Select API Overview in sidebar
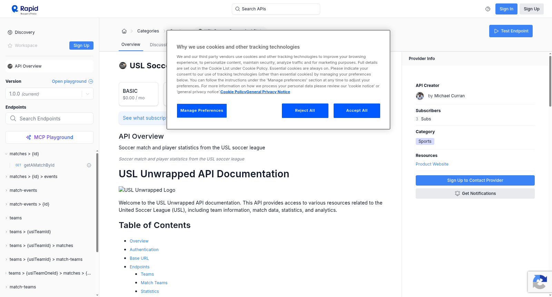552x297 pixels. pos(49,66)
